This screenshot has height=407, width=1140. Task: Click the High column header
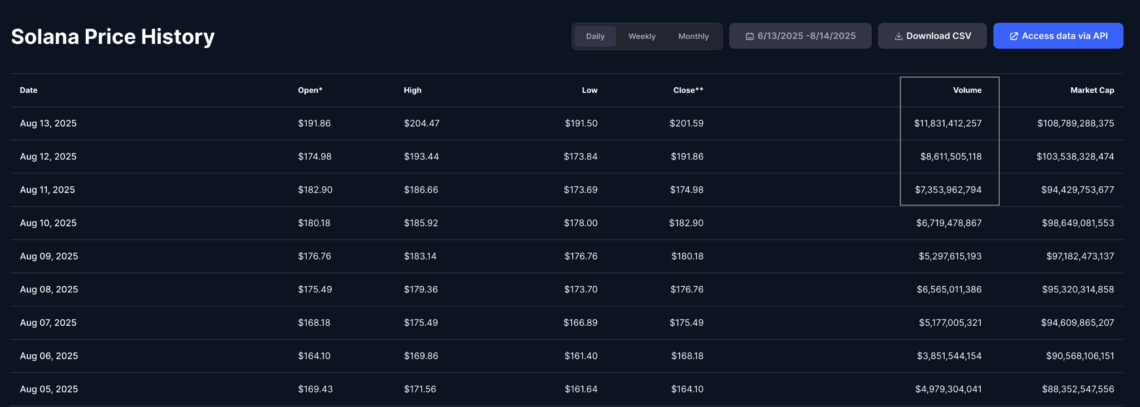412,90
